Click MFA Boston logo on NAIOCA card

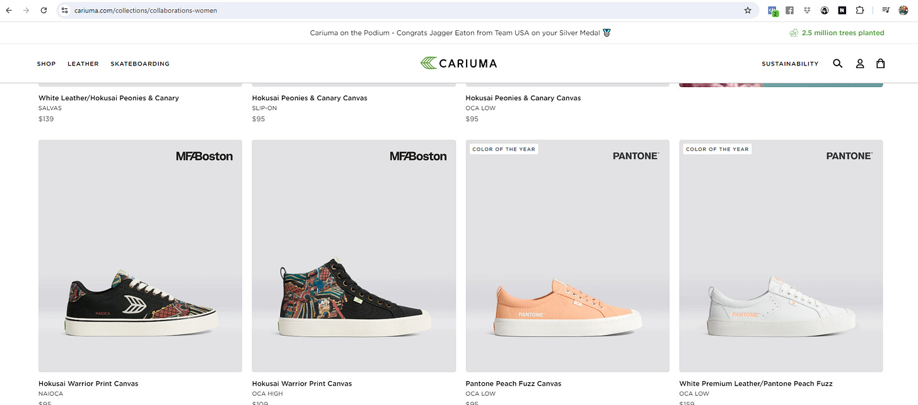204,156
